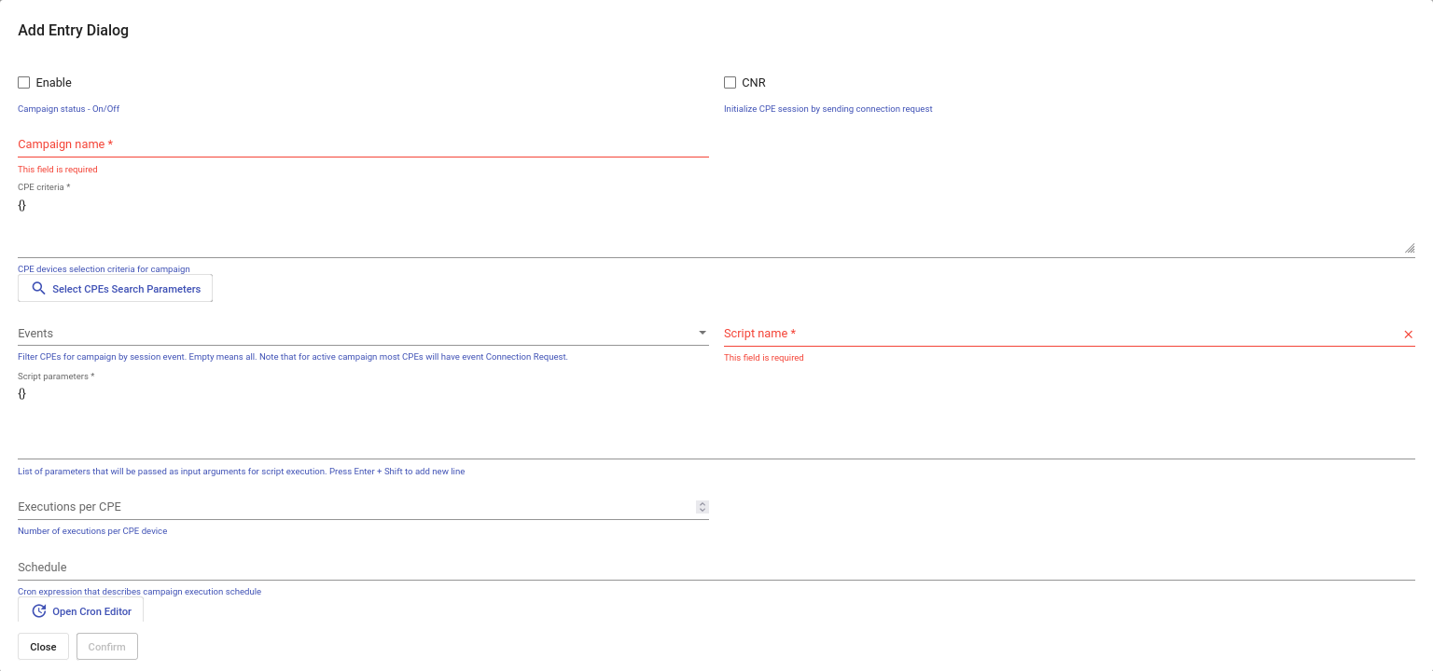Viewport: 1433px width, 671px height.
Task: Select the Executions per CPE number field
Action: pos(355,507)
